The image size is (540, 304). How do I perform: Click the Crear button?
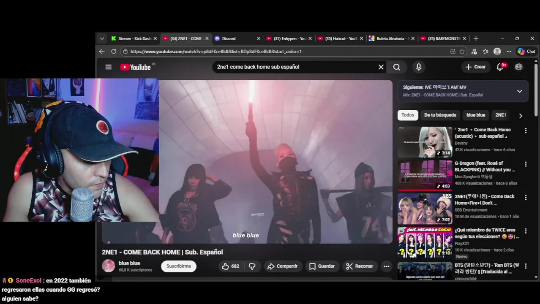click(x=475, y=67)
